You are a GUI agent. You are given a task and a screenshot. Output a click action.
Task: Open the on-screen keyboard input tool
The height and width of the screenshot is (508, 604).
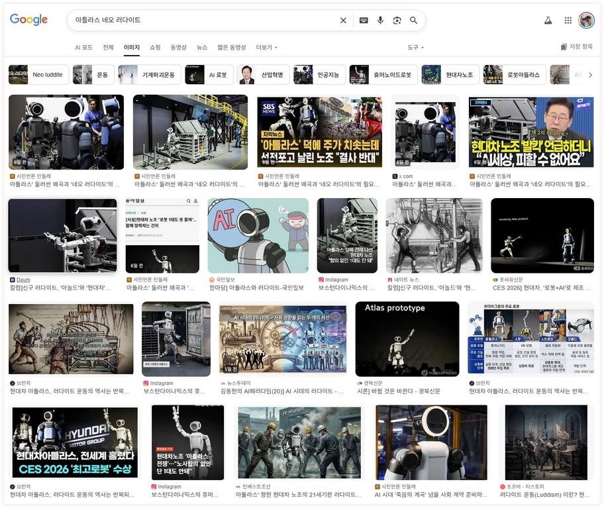(x=364, y=21)
